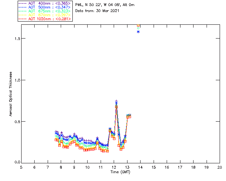
Task: Click the isolated blue asterisk outlier near time 14
Action: (138, 32)
